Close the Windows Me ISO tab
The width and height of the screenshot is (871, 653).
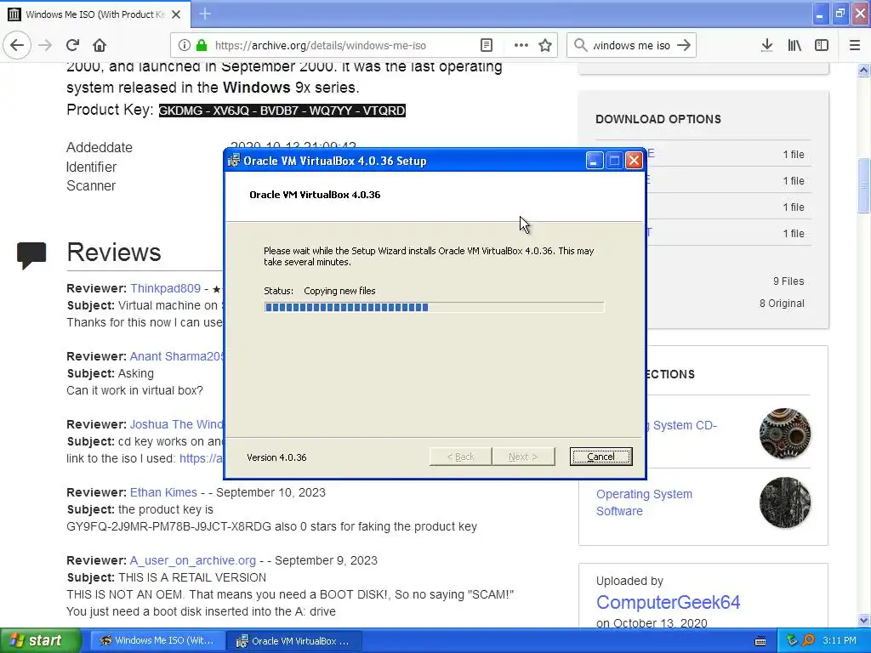176,14
